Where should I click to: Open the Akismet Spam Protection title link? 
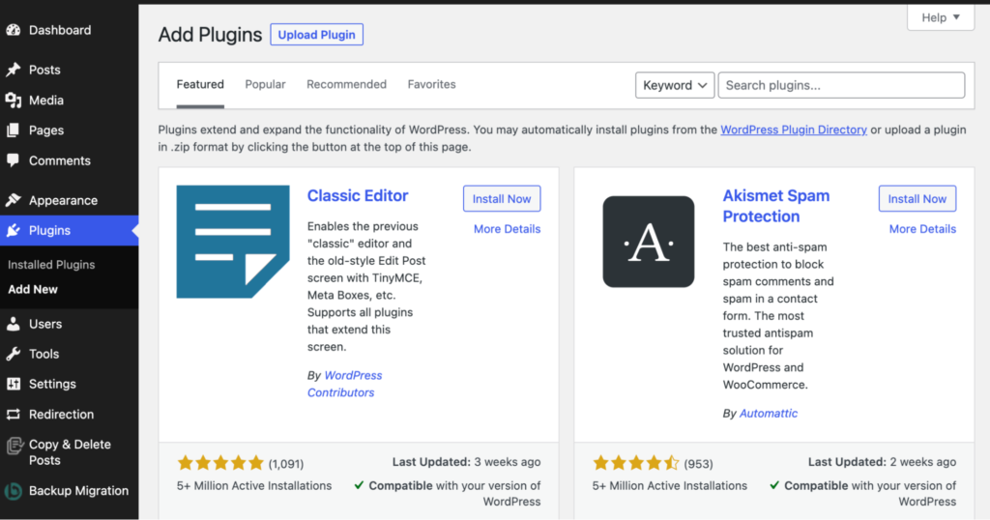(x=776, y=206)
